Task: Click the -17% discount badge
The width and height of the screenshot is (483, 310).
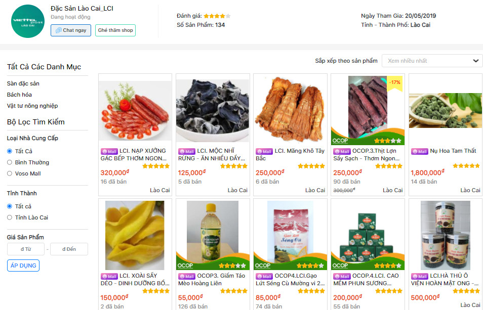Action: pos(394,82)
